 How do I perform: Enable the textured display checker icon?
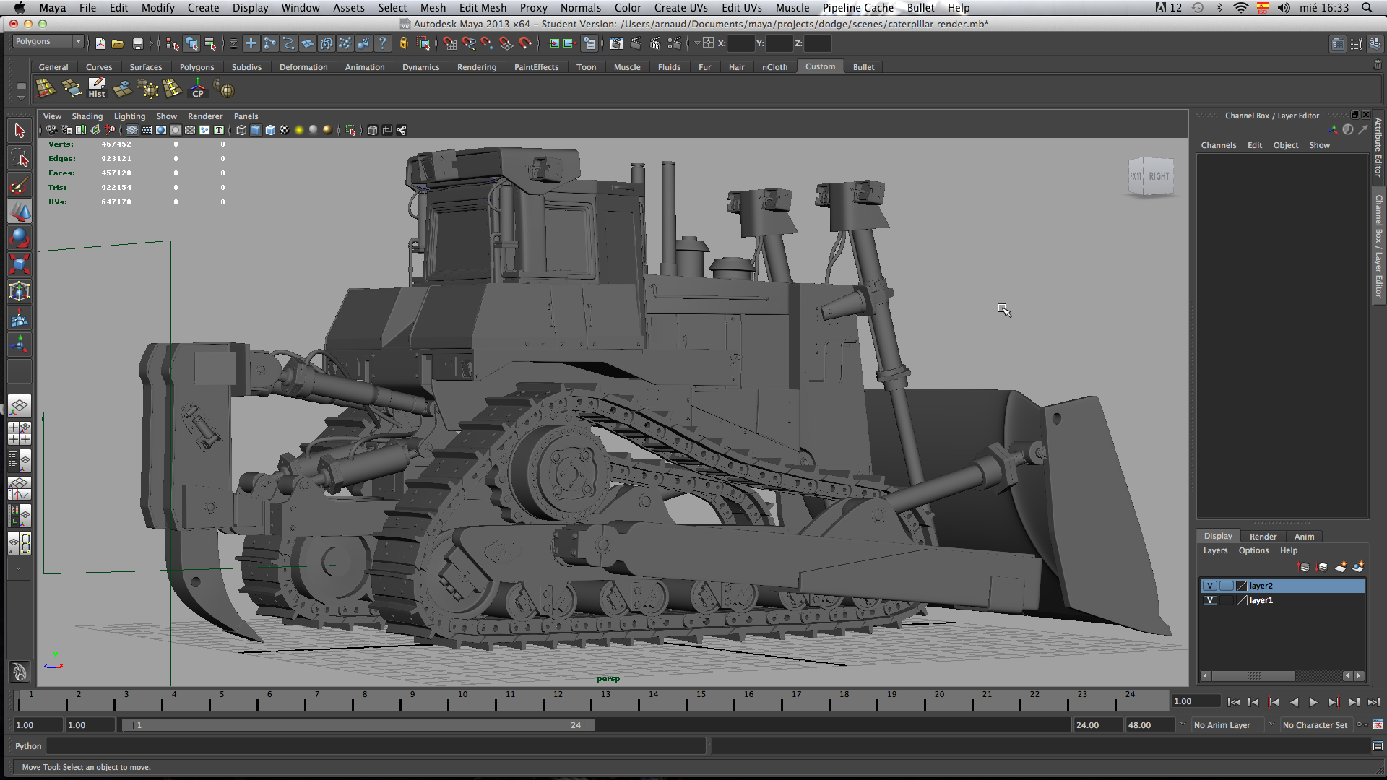285,130
